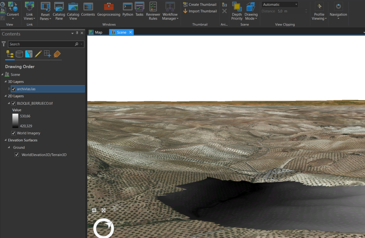Uncheck the archivlas.las layer
Screen dimensions: 365x238
[14, 89]
